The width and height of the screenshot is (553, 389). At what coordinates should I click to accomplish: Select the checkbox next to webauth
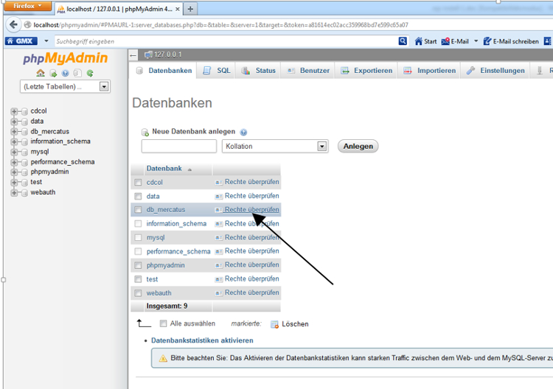[138, 292]
